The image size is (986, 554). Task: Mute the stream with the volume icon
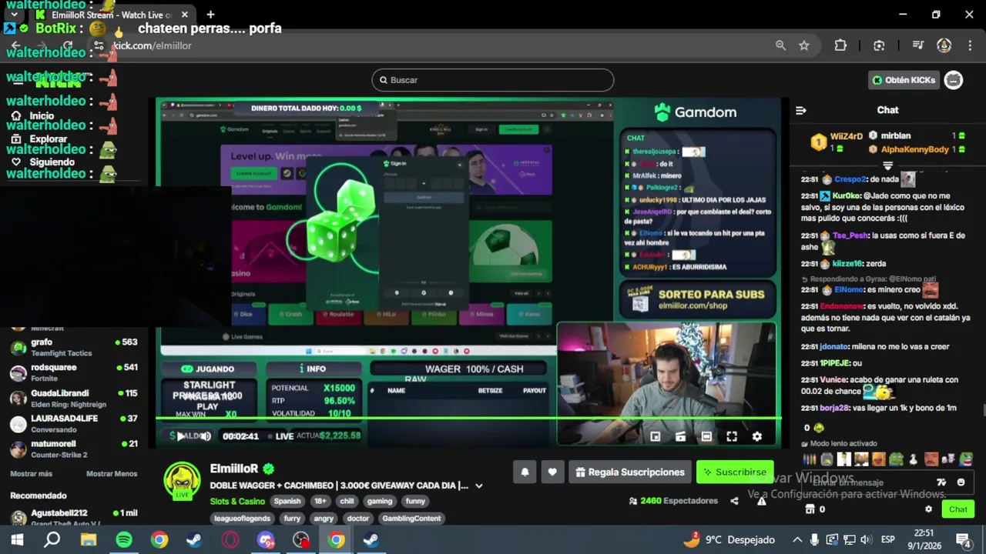coord(206,436)
